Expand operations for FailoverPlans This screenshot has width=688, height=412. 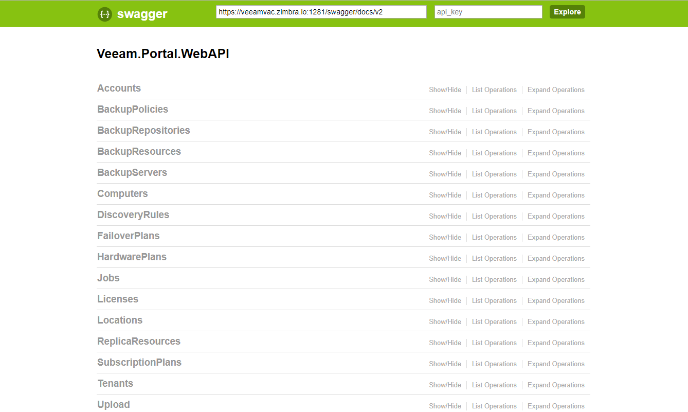tap(556, 238)
